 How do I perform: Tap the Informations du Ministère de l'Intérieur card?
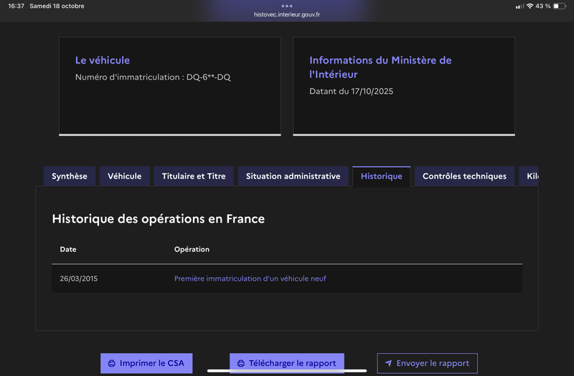pyautogui.click(x=404, y=85)
